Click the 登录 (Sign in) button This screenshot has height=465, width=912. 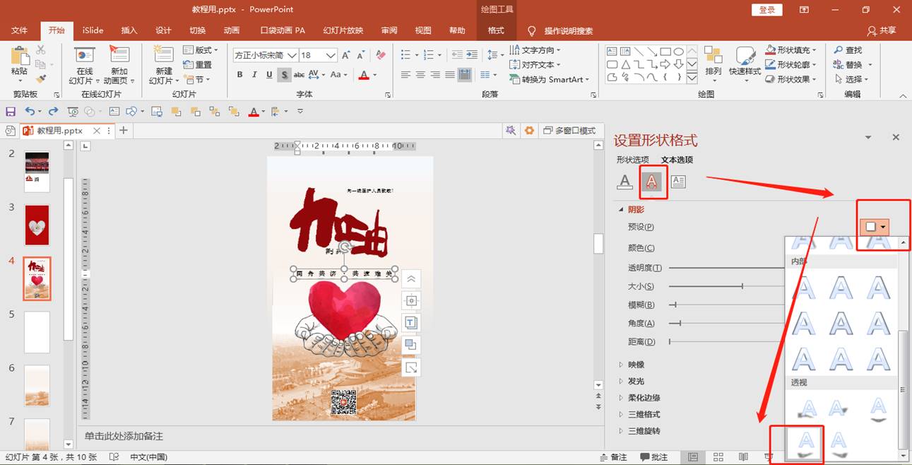point(767,9)
